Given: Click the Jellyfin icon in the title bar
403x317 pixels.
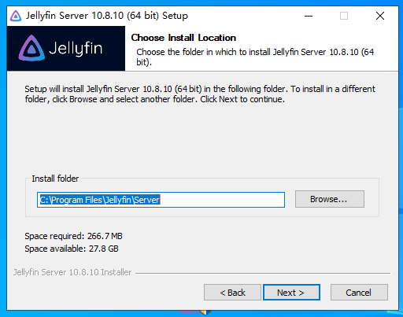Looking at the screenshot, I should coord(16,16).
